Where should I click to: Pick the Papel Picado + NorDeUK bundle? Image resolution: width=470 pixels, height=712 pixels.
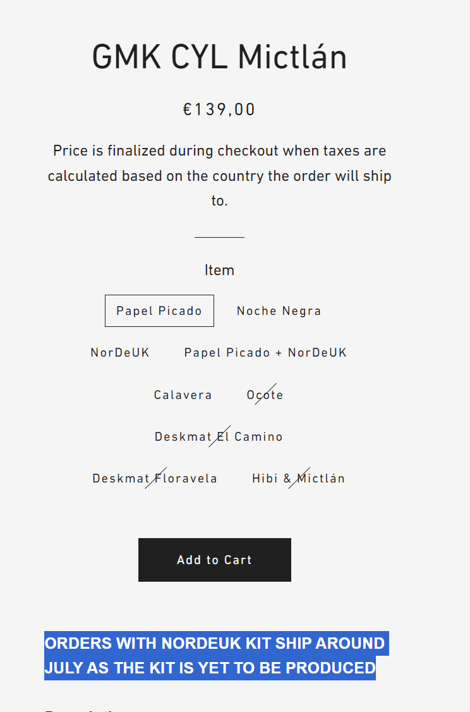click(x=265, y=353)
